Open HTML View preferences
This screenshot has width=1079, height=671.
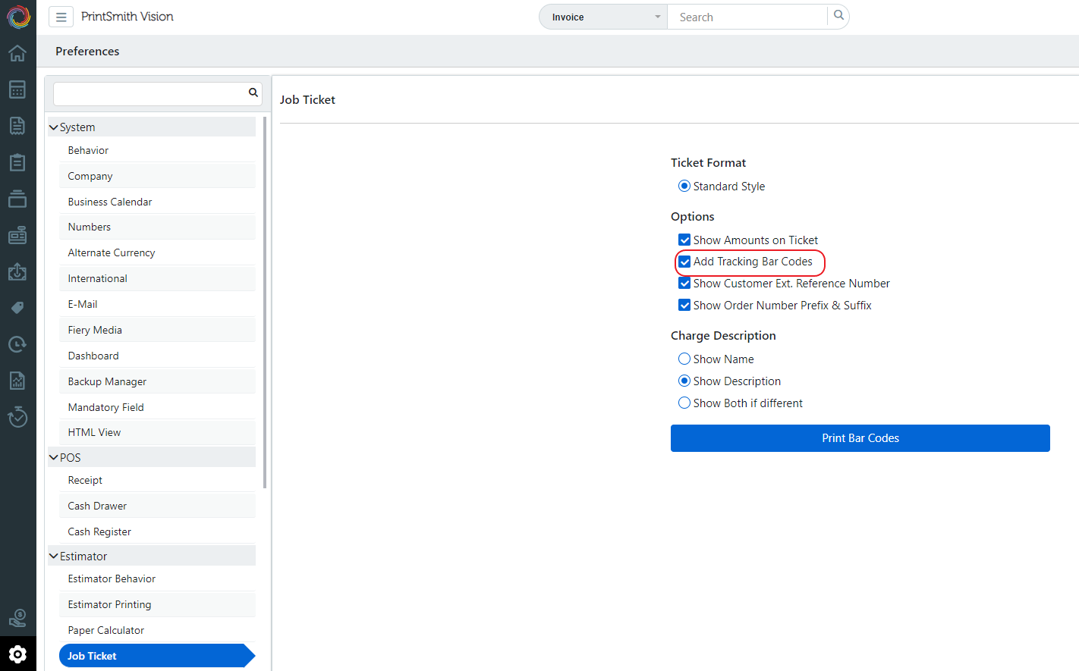point(157,432)
